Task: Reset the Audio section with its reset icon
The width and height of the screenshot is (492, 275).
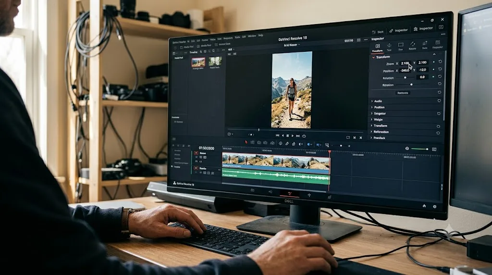Action: (x=439, y=101)
